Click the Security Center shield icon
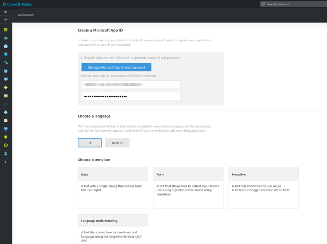 tap(6, 137)
